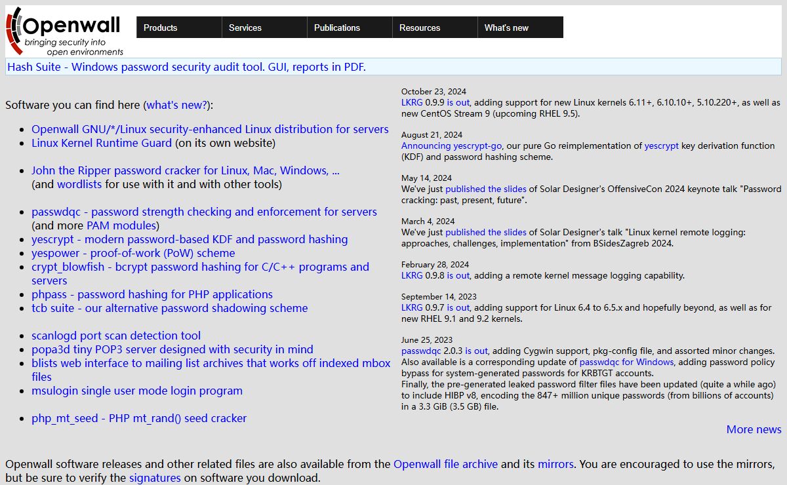Open published the slides link for May 14, 2024
787x485 pixels.
pos(486,189)
